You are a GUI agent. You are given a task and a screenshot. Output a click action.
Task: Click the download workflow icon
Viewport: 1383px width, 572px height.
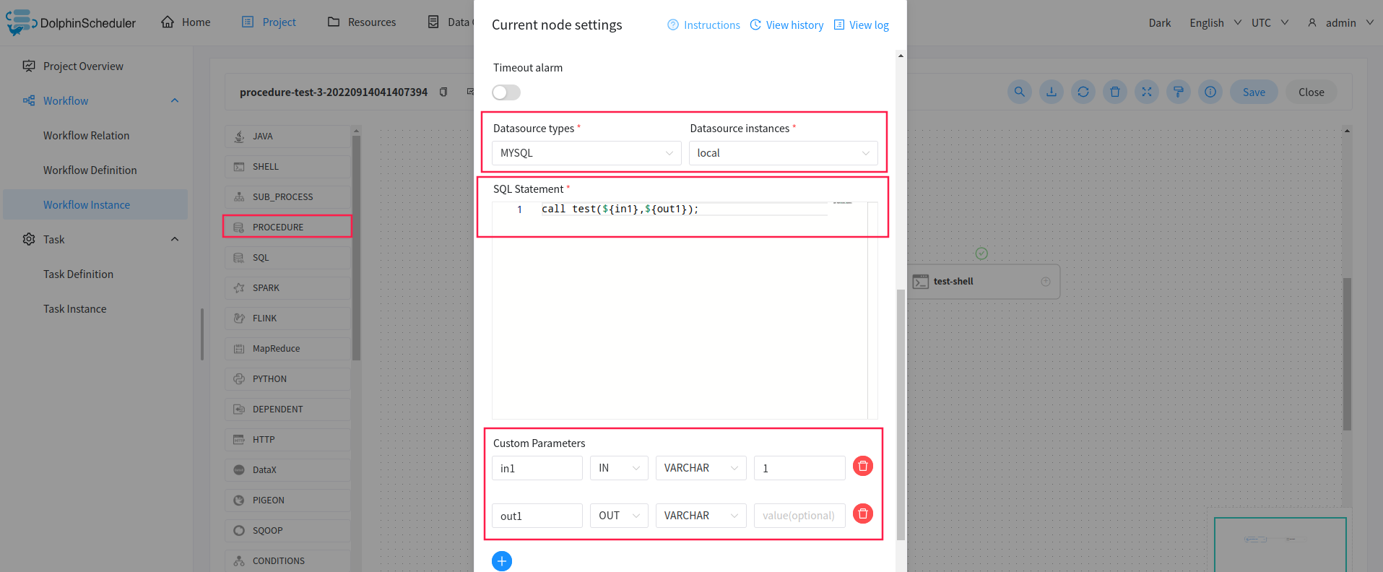[x=1052, y=92]
